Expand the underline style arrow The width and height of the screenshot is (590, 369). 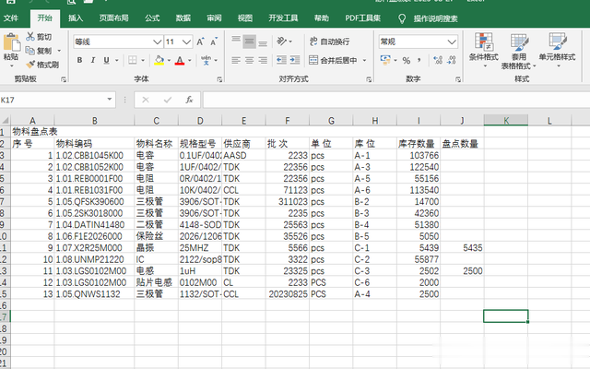click(117, 60)
